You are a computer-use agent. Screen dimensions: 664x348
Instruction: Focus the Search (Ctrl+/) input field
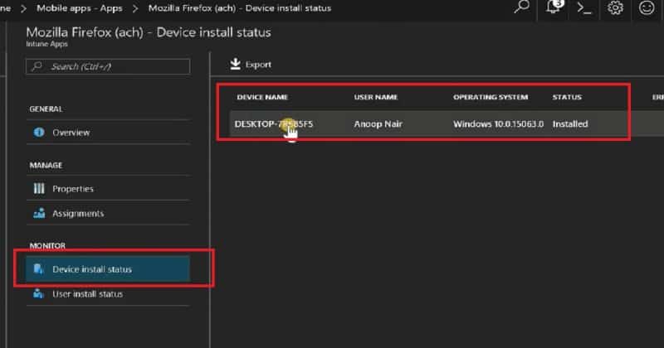[108, 66]
